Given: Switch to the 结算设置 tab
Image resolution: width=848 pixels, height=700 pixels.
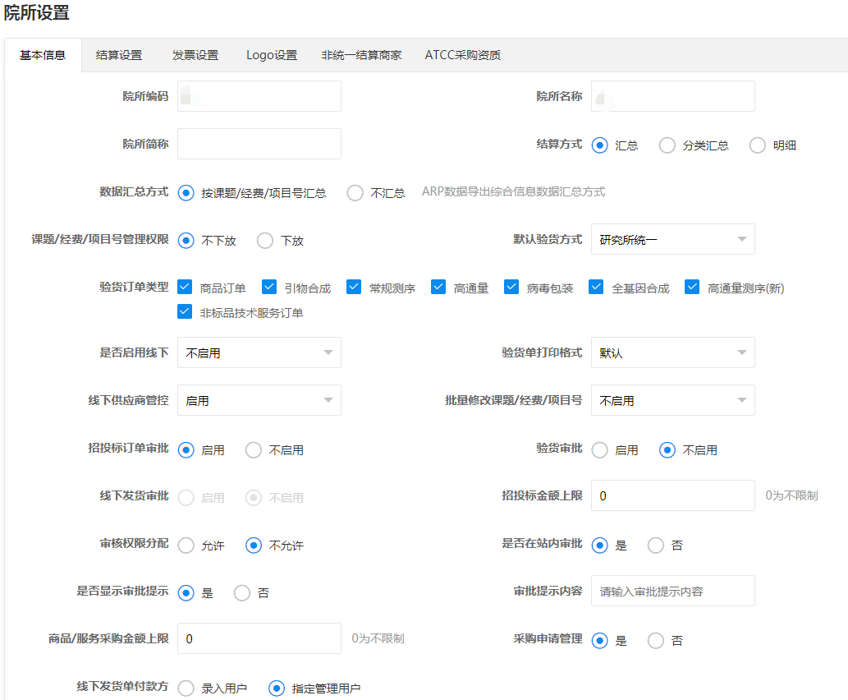Looking at the screenshot, I should (119, 55).
